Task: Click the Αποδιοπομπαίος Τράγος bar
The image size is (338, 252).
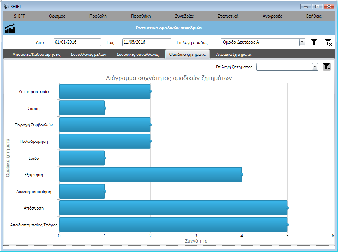Action: click(x=173, y=225)
